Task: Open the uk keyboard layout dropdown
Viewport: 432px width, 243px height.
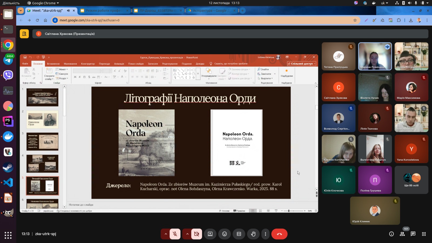Action: [x=384, y=3]
